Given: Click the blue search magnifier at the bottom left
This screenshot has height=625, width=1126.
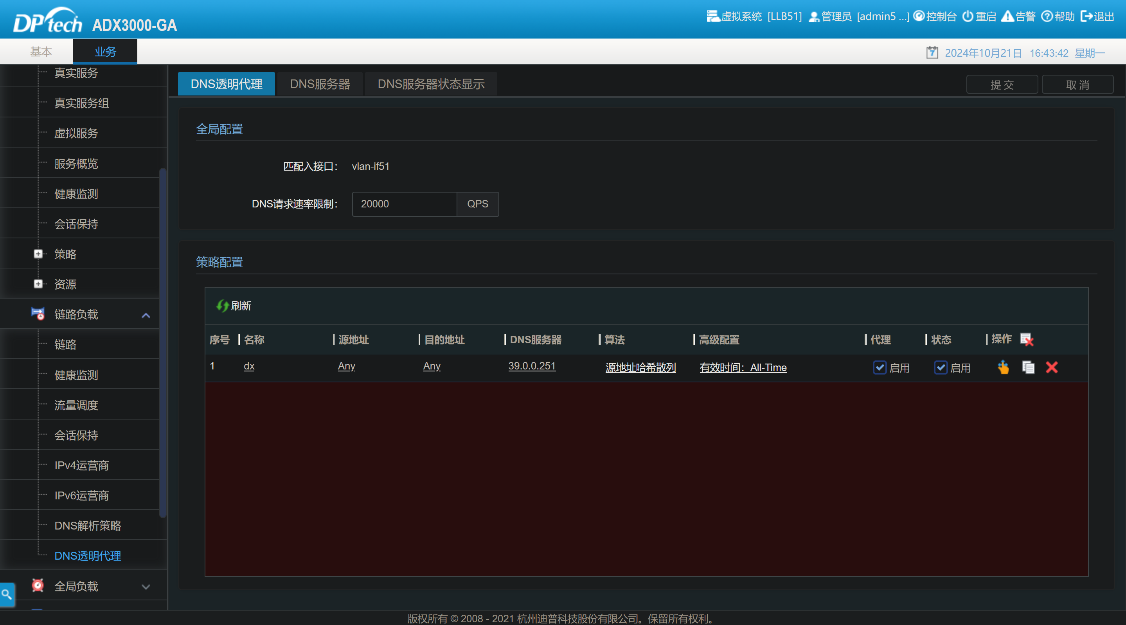Looking at the screenshot, I should 7,594.
